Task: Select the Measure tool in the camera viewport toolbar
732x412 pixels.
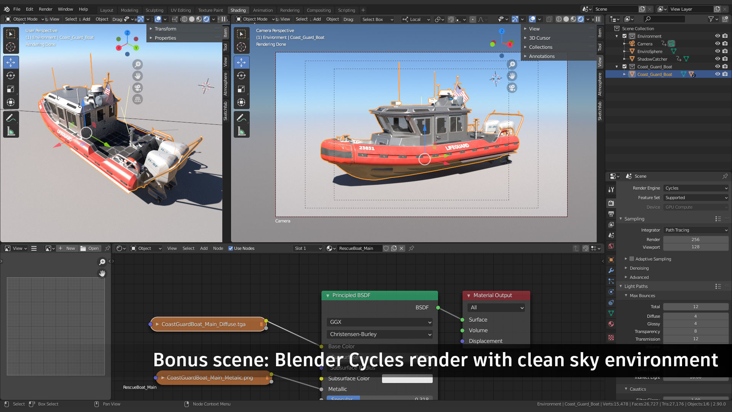Action: 241,132
